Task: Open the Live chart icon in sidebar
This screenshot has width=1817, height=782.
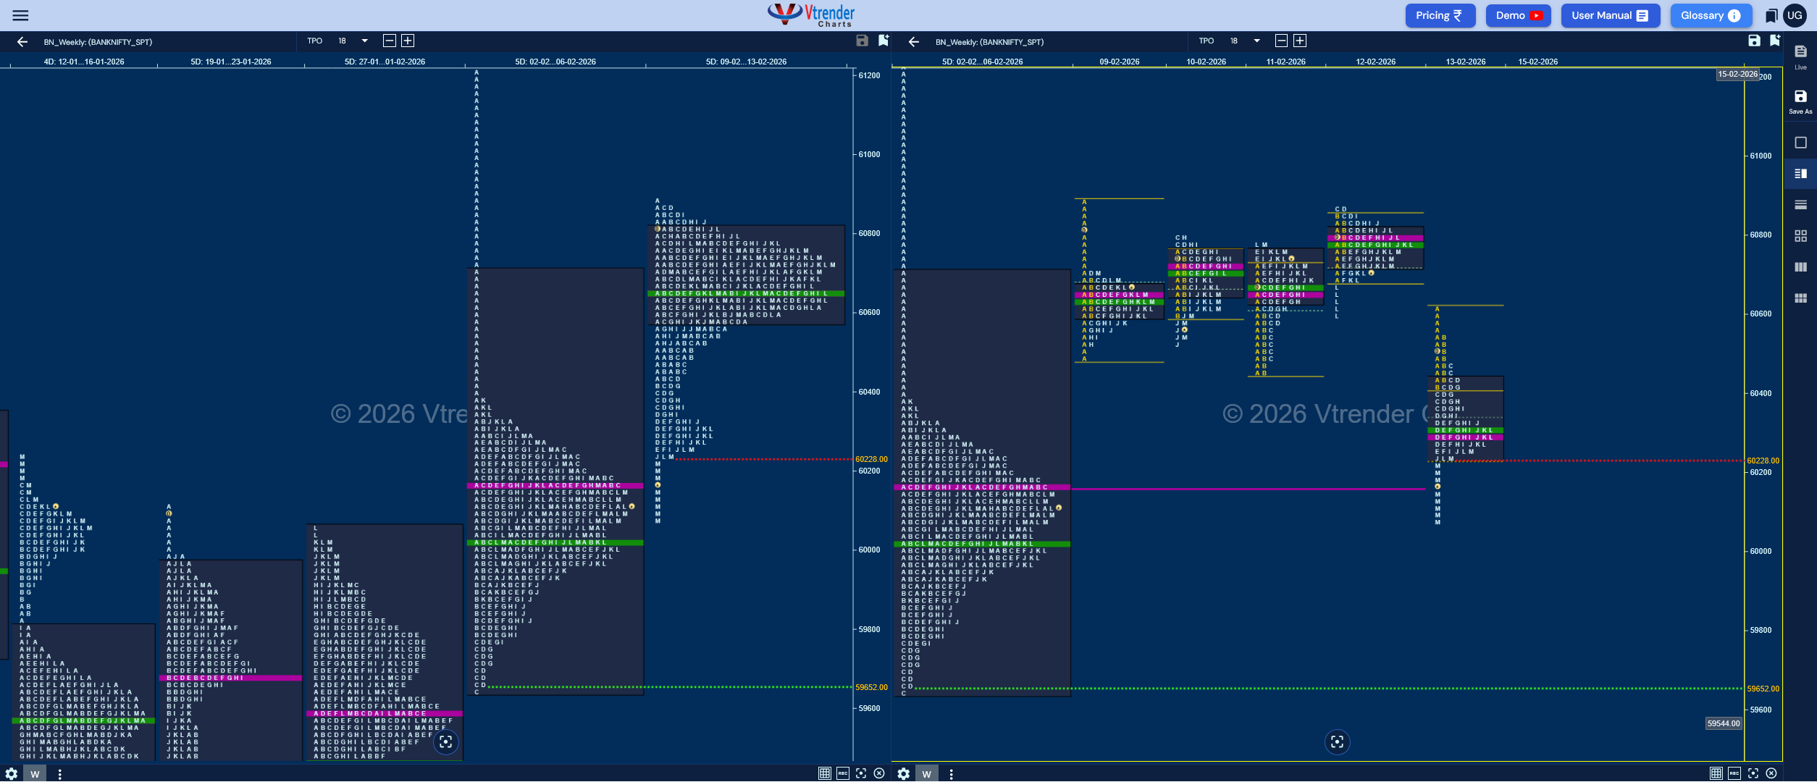Action: point(1800,56)
